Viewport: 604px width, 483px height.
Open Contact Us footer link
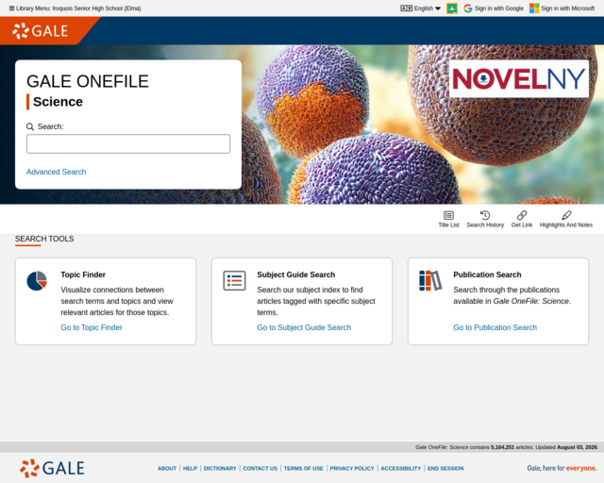pyautogui.click(x=260, y=468)
